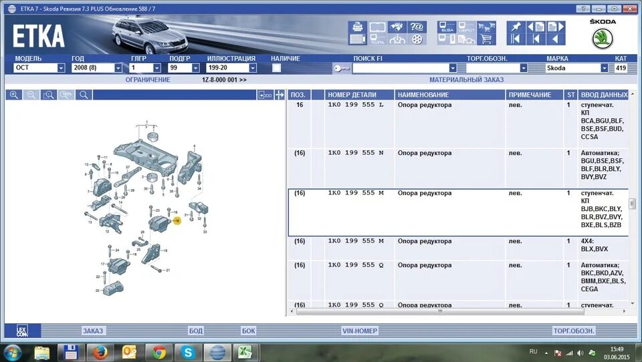Open the МОДЕЛЬ dropdown
Viewport: 642px width, 362px height.
(x=61, y=68)
